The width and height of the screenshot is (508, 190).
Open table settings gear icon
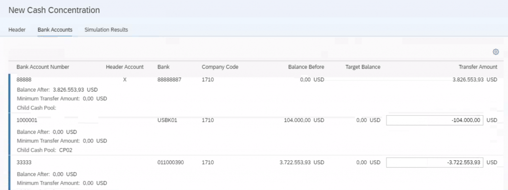496,52
